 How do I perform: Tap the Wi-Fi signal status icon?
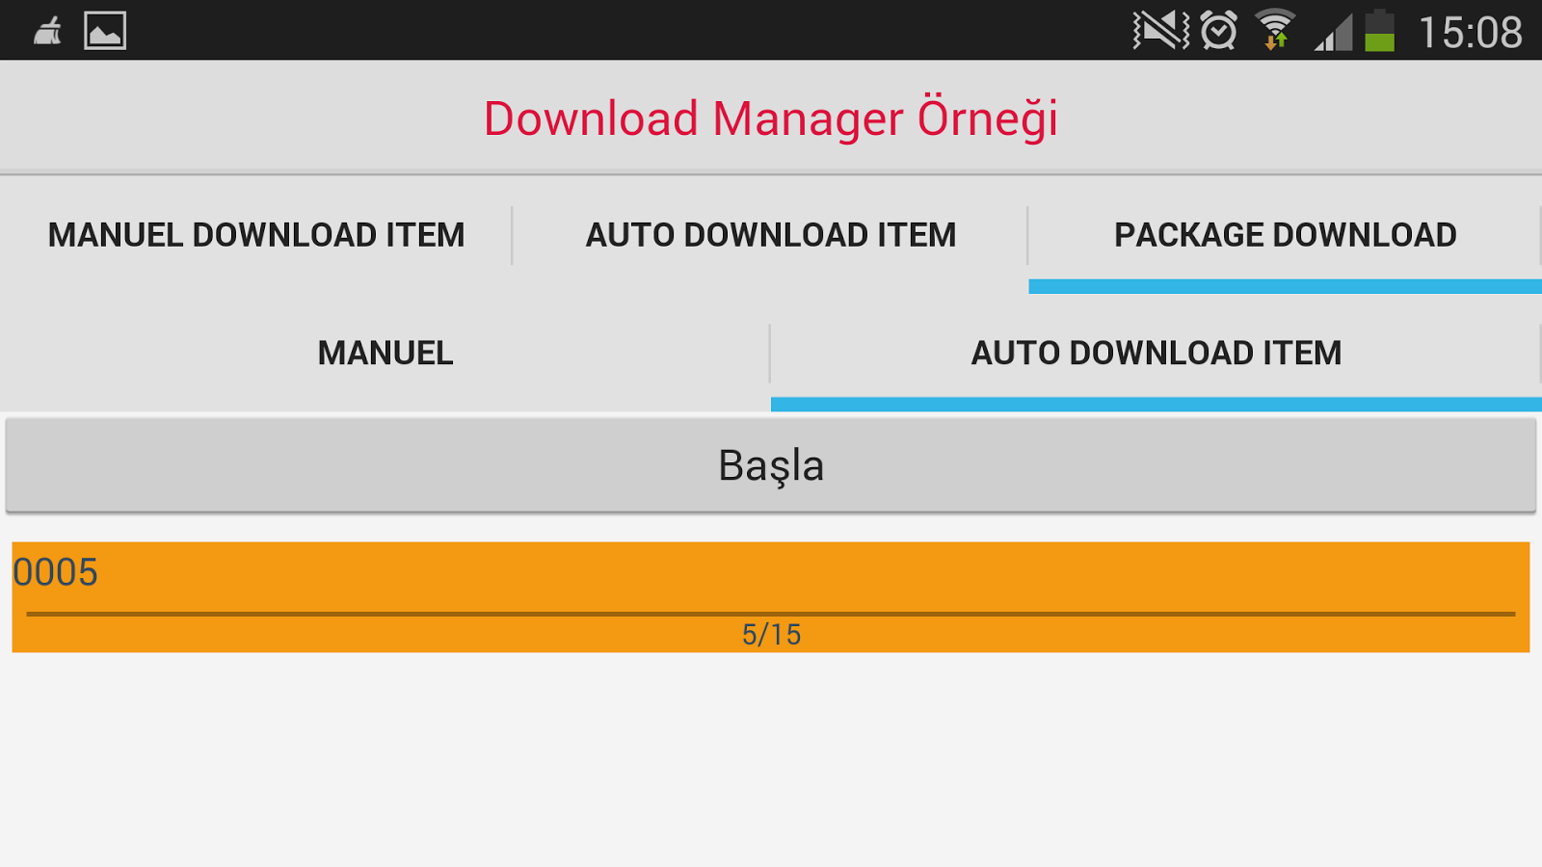tap(1275, 30)
